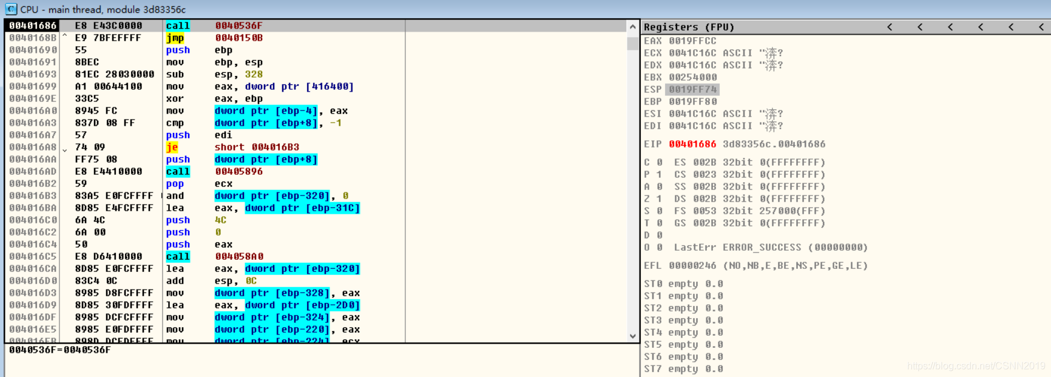Screen dimensions: 1051x377
Task: Click operand 'dword ptr [ebp-31C]'
Action: tap(302, 208)
